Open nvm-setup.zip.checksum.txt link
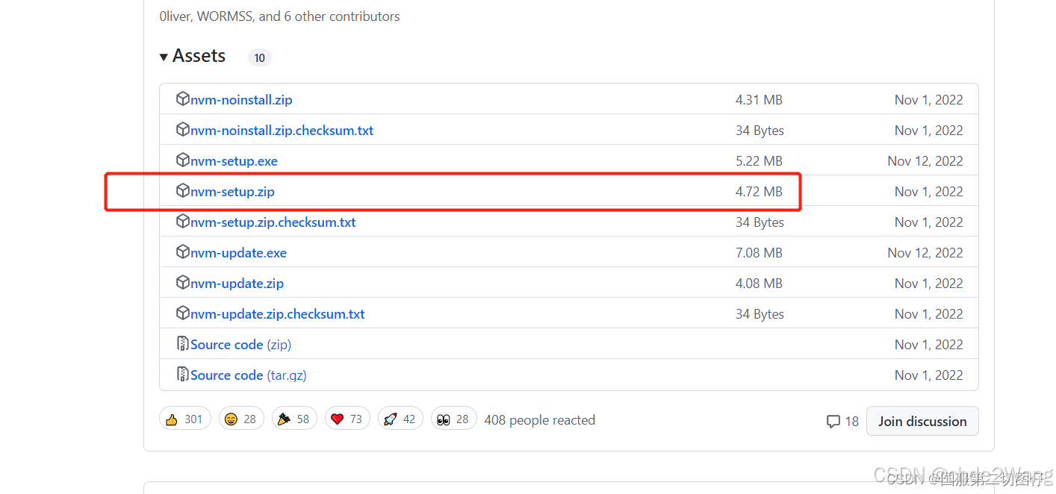 coord(273,222)
